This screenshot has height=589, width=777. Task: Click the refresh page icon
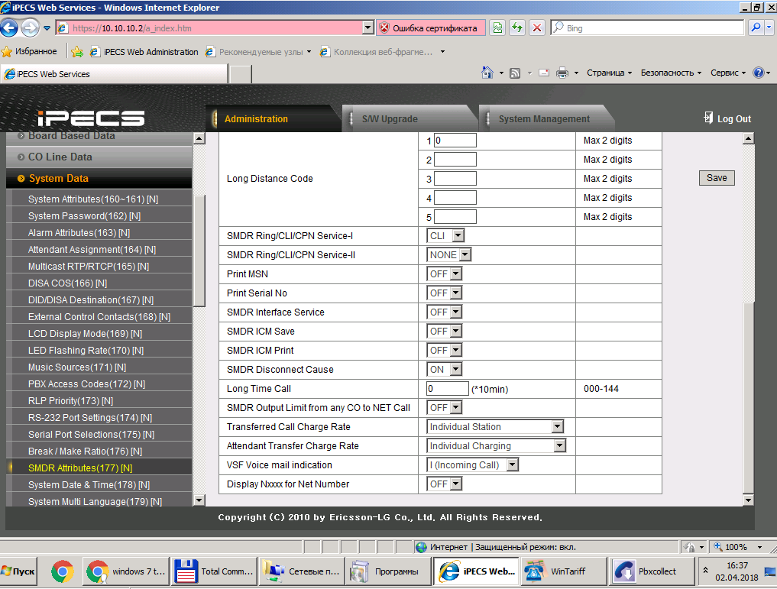click(x=517, y=28)
